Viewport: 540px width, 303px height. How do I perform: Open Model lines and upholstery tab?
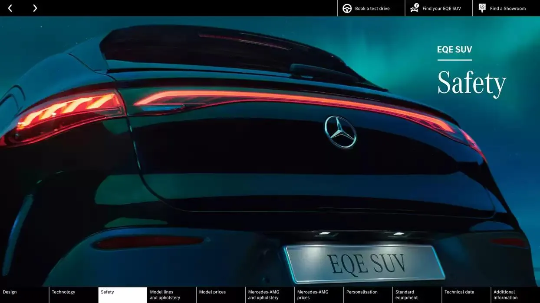pyautogui.click(x=172, y=295)
